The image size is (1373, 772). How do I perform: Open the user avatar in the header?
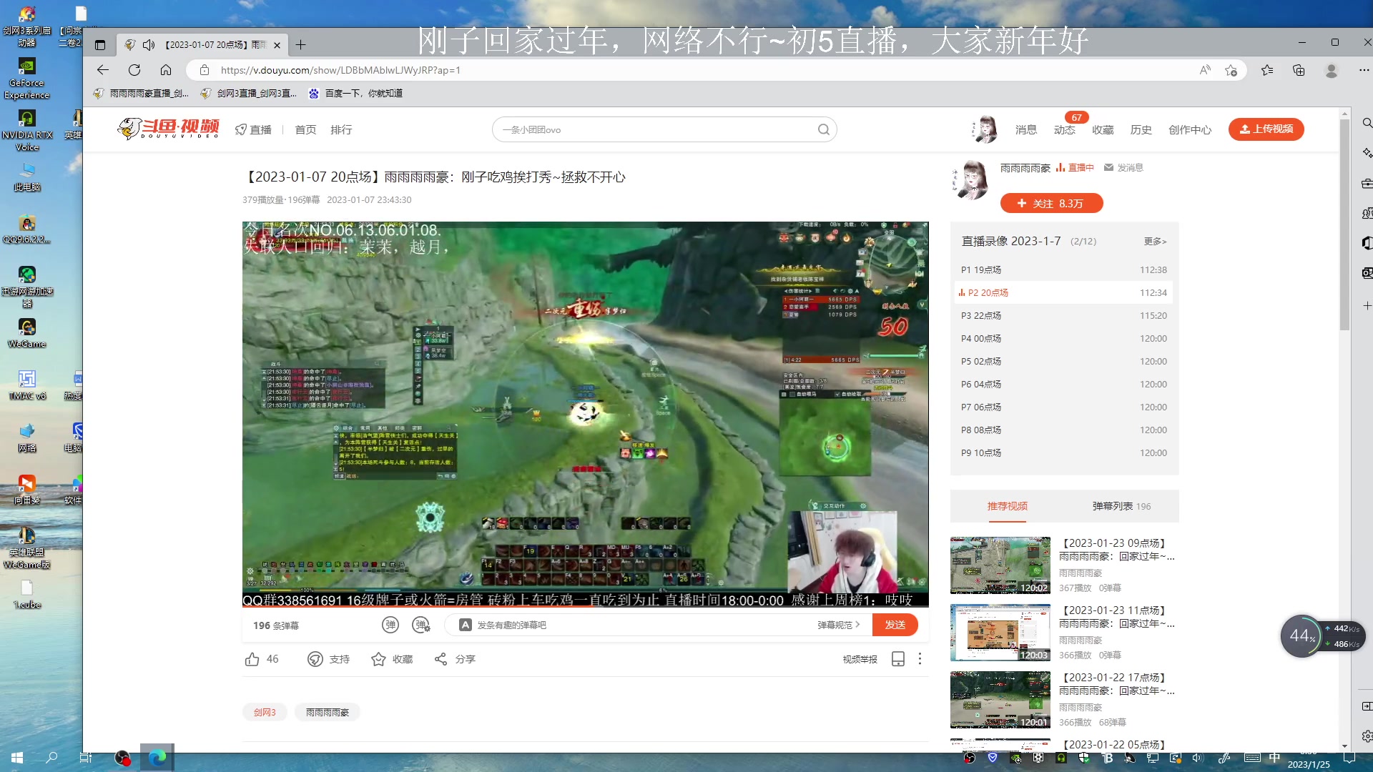pos(985,129)
